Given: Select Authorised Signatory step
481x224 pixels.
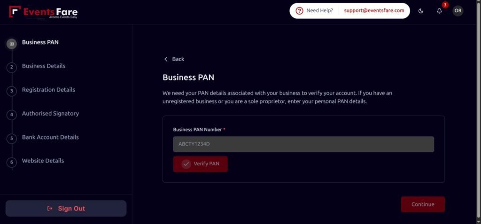Looking at the screenshot, I should point(50,114).
